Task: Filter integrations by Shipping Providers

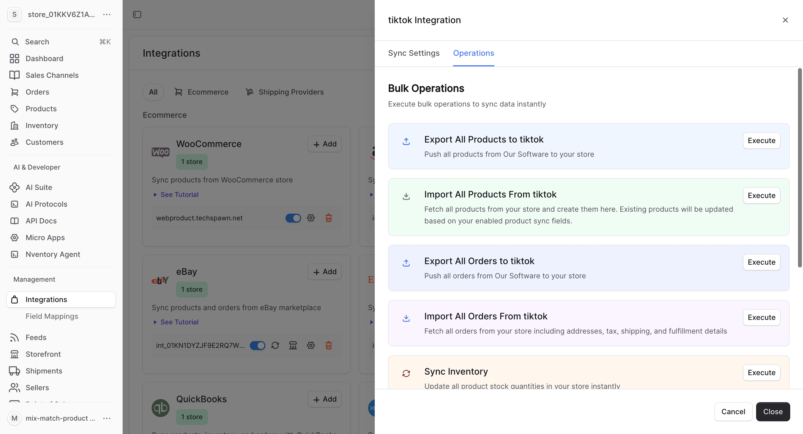Action: pos(285,92)
